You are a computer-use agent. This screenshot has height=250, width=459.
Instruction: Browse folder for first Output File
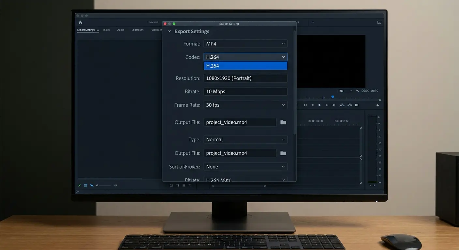tap(283, 122)
